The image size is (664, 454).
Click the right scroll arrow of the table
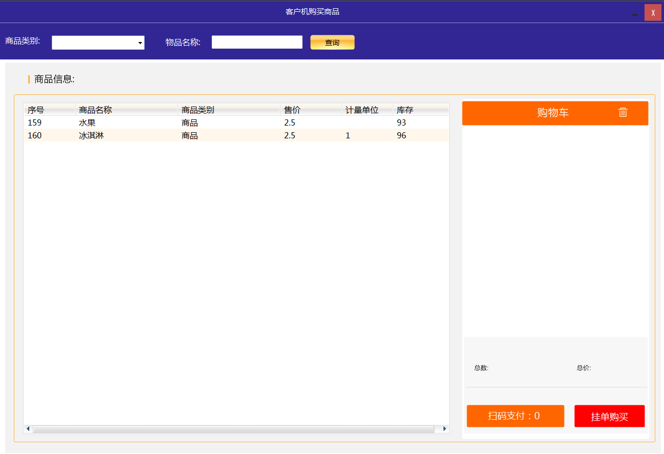click(x=445, y=429)
